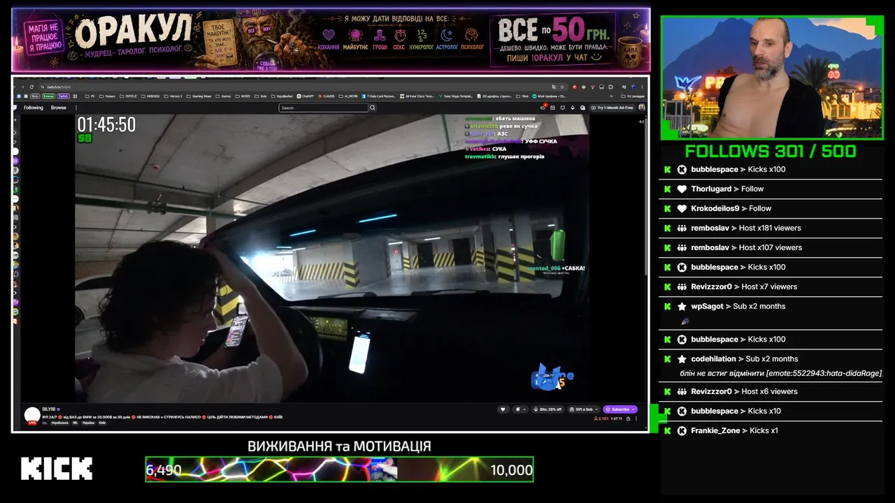The width and height of the screenshot is (895, 503).
Task: Open the MODS bookmarks folder
Action: tap(243, 96)
